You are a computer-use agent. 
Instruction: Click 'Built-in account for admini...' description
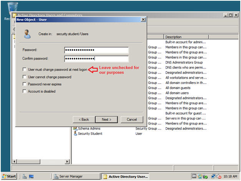pyautogui.click(x=186, y=42)
